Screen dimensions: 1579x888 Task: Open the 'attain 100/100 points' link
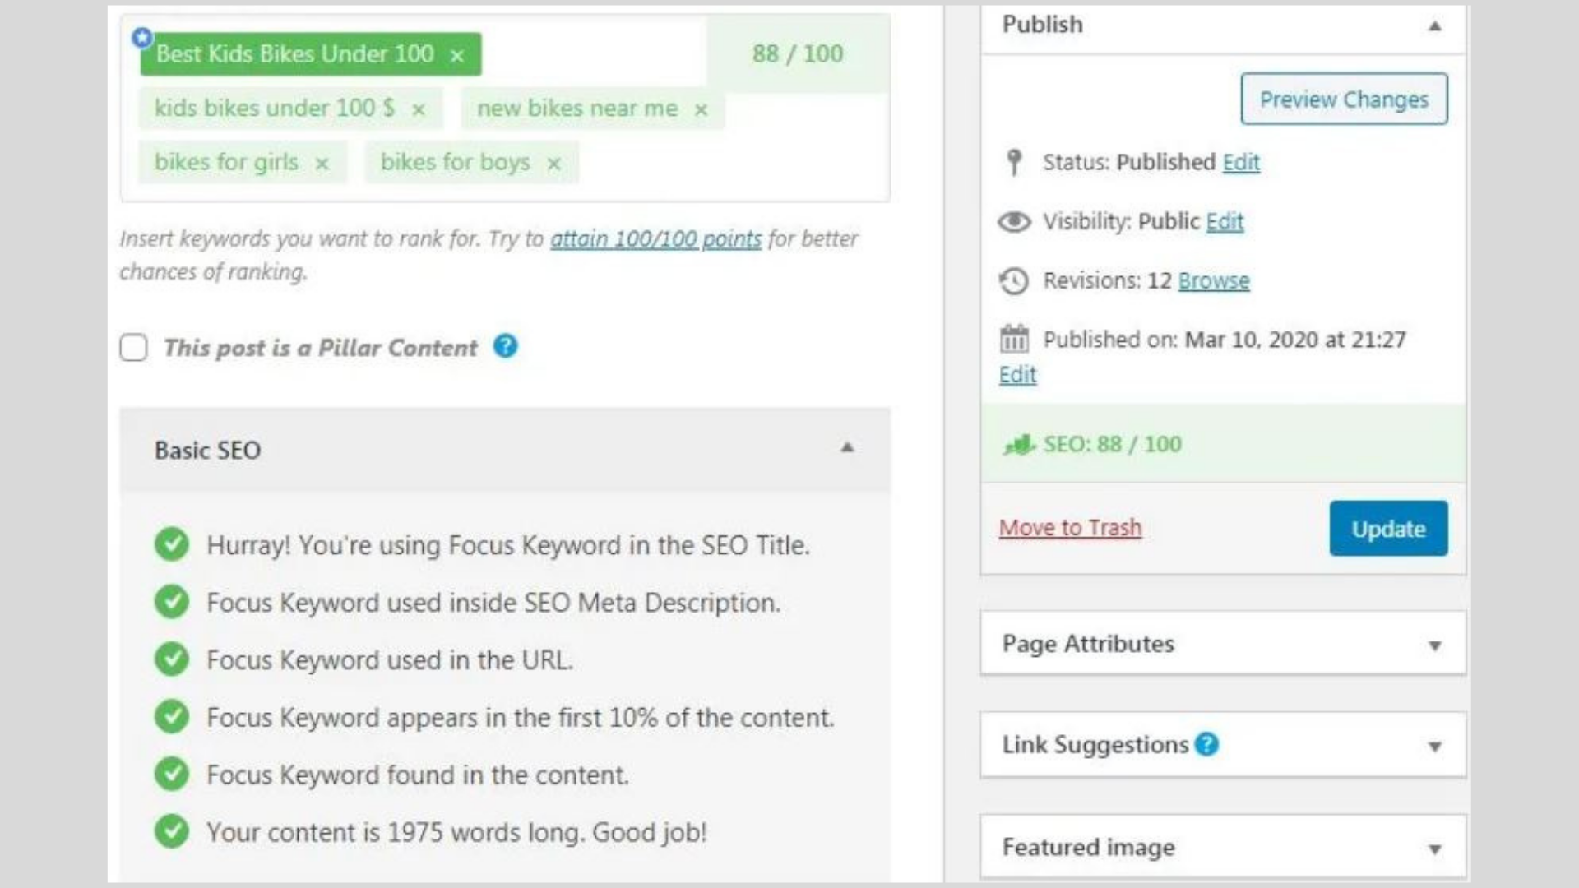655,239
